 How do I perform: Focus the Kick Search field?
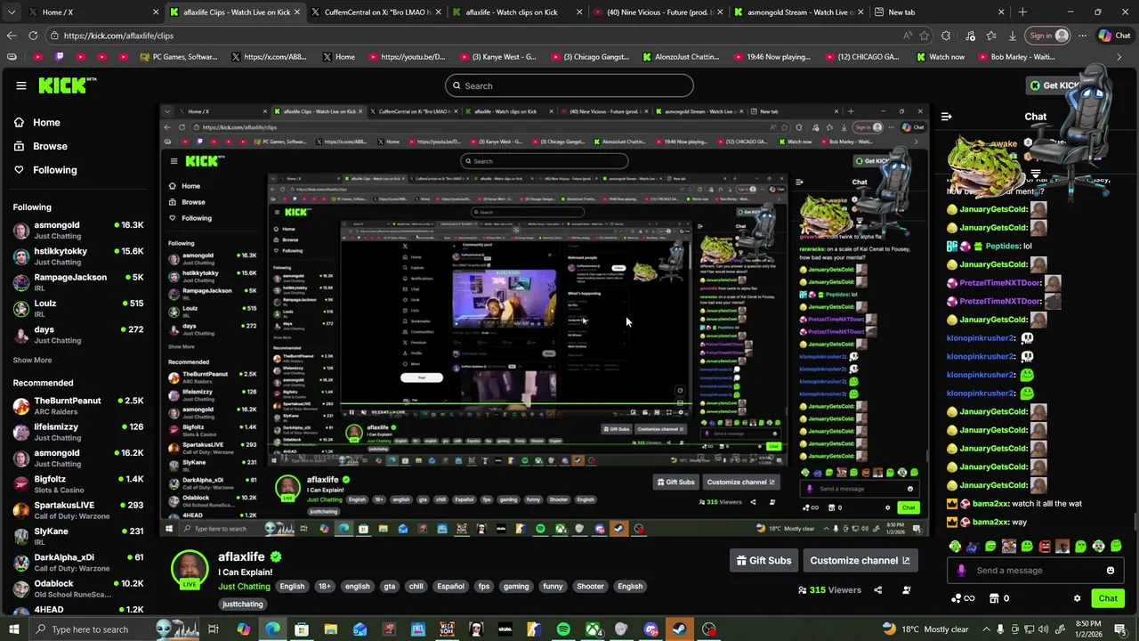(569, 85)
